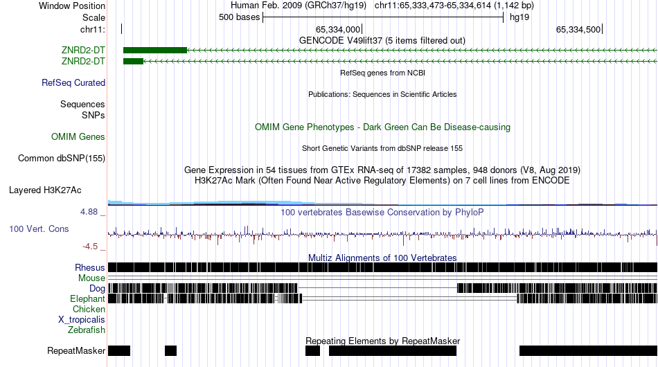658x367 pixels.
Task: Open the RepeatMasker track label
Action: (x=76, y=350)
